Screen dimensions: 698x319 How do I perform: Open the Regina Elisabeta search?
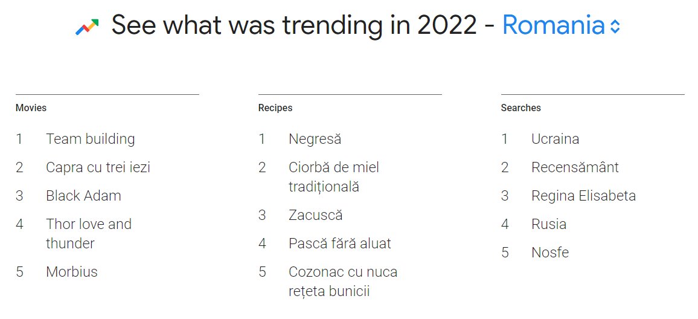[584, 196]
